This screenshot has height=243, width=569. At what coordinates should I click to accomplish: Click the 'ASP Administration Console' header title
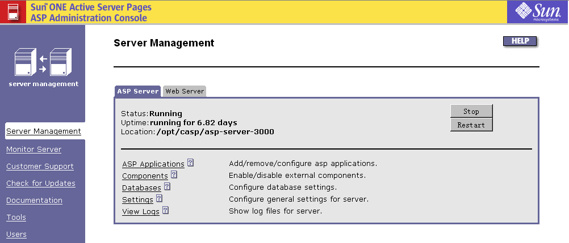tap(89, 18)
